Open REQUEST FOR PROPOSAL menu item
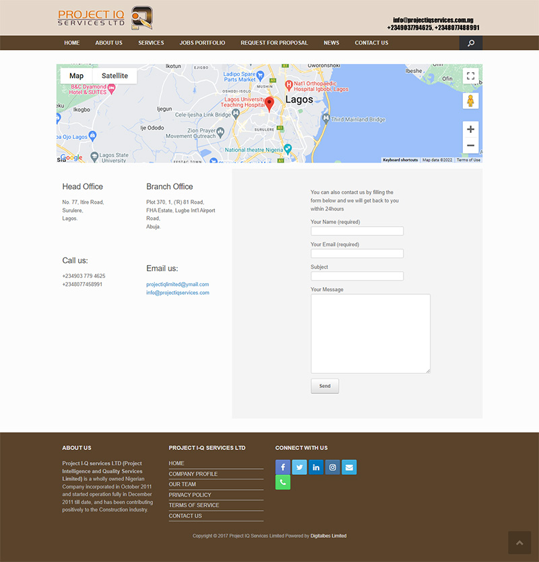The width and height of the screenshot is (539, 562). pyautogui.click(x=274, y=43)
